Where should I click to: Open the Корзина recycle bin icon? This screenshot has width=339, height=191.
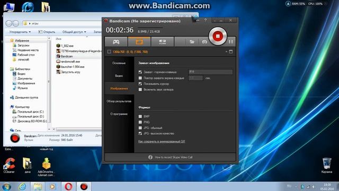326,166
